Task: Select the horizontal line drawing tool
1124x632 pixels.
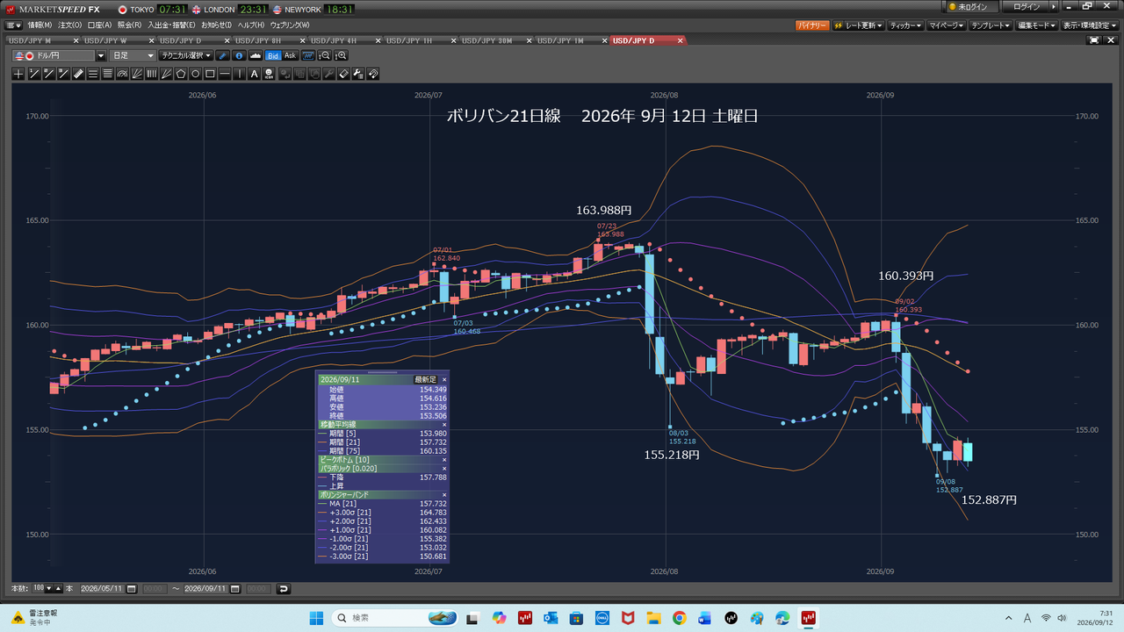Action: point(226,74)
